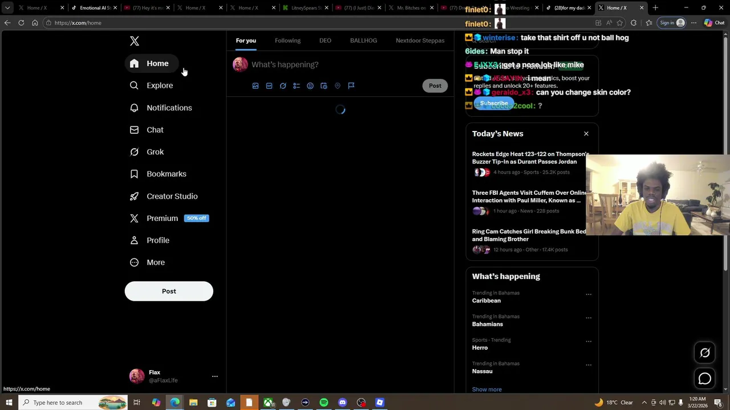
Task: Switch to the Following tab
Action: (x=287, y=40)
